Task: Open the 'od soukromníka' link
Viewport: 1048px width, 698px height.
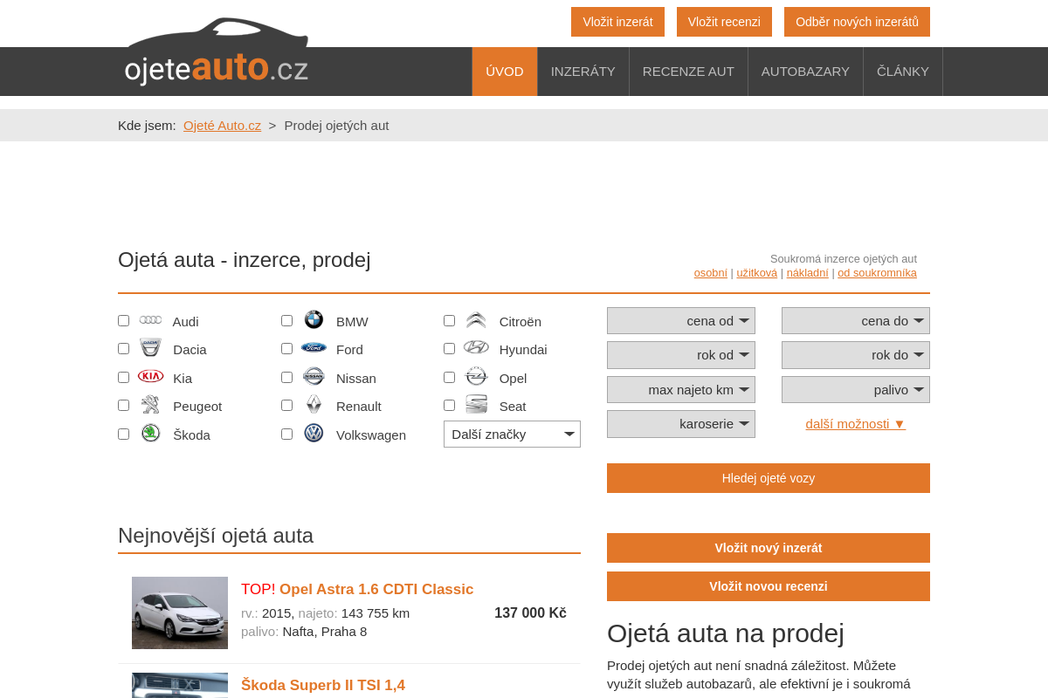Action: click(x=877, y=272)
